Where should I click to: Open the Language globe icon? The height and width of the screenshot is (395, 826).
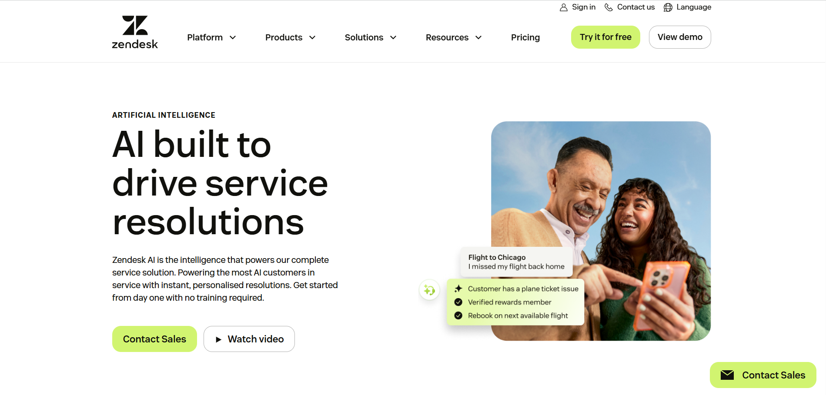pos(668,7)
